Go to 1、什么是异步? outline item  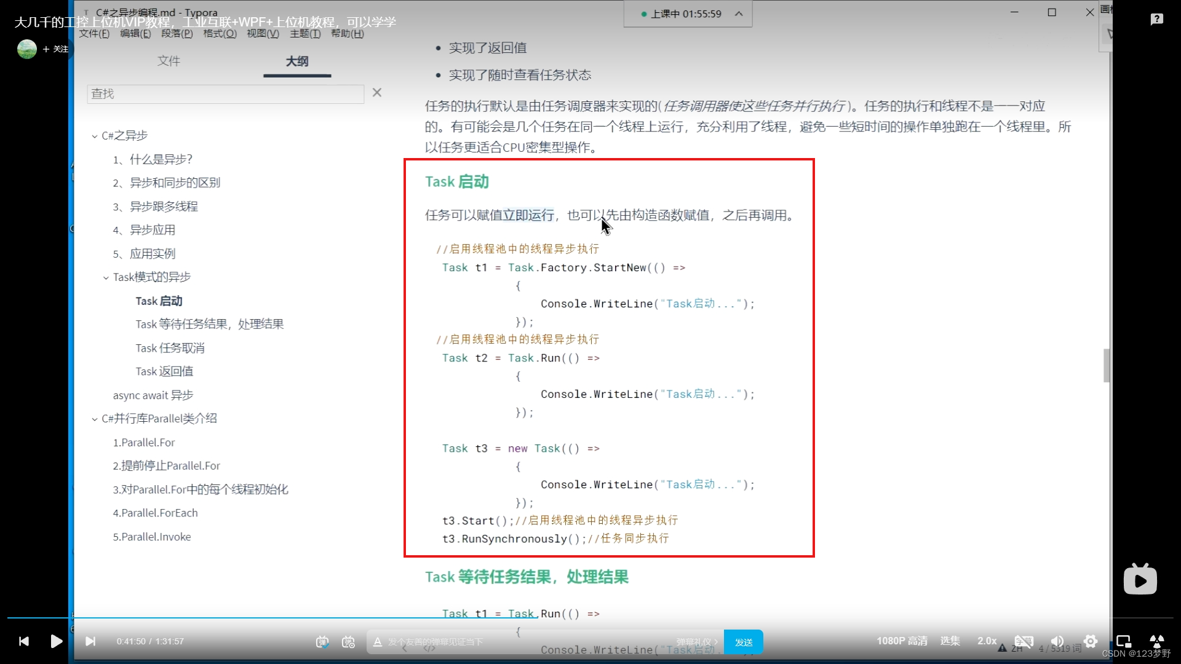153,159
